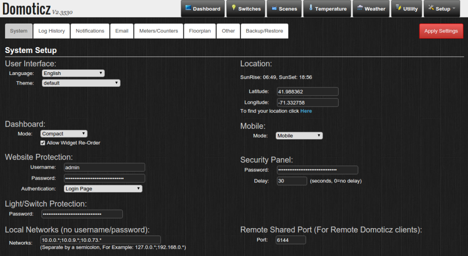Screen dimensions: 468x256
Task: Click the 'System Setup' heading
Action: coord(31,50)
